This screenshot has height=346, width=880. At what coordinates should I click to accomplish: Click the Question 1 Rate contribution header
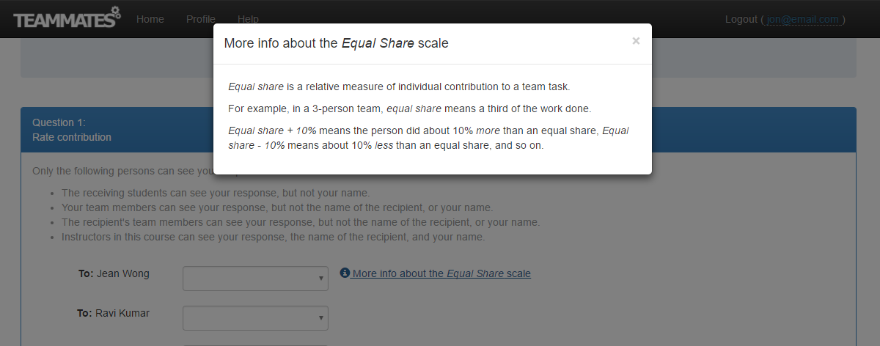pos(72,130)
